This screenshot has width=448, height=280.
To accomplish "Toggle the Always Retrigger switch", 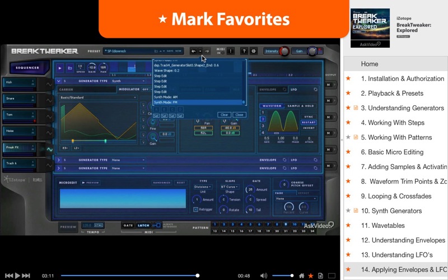I will tap(157, 226).
